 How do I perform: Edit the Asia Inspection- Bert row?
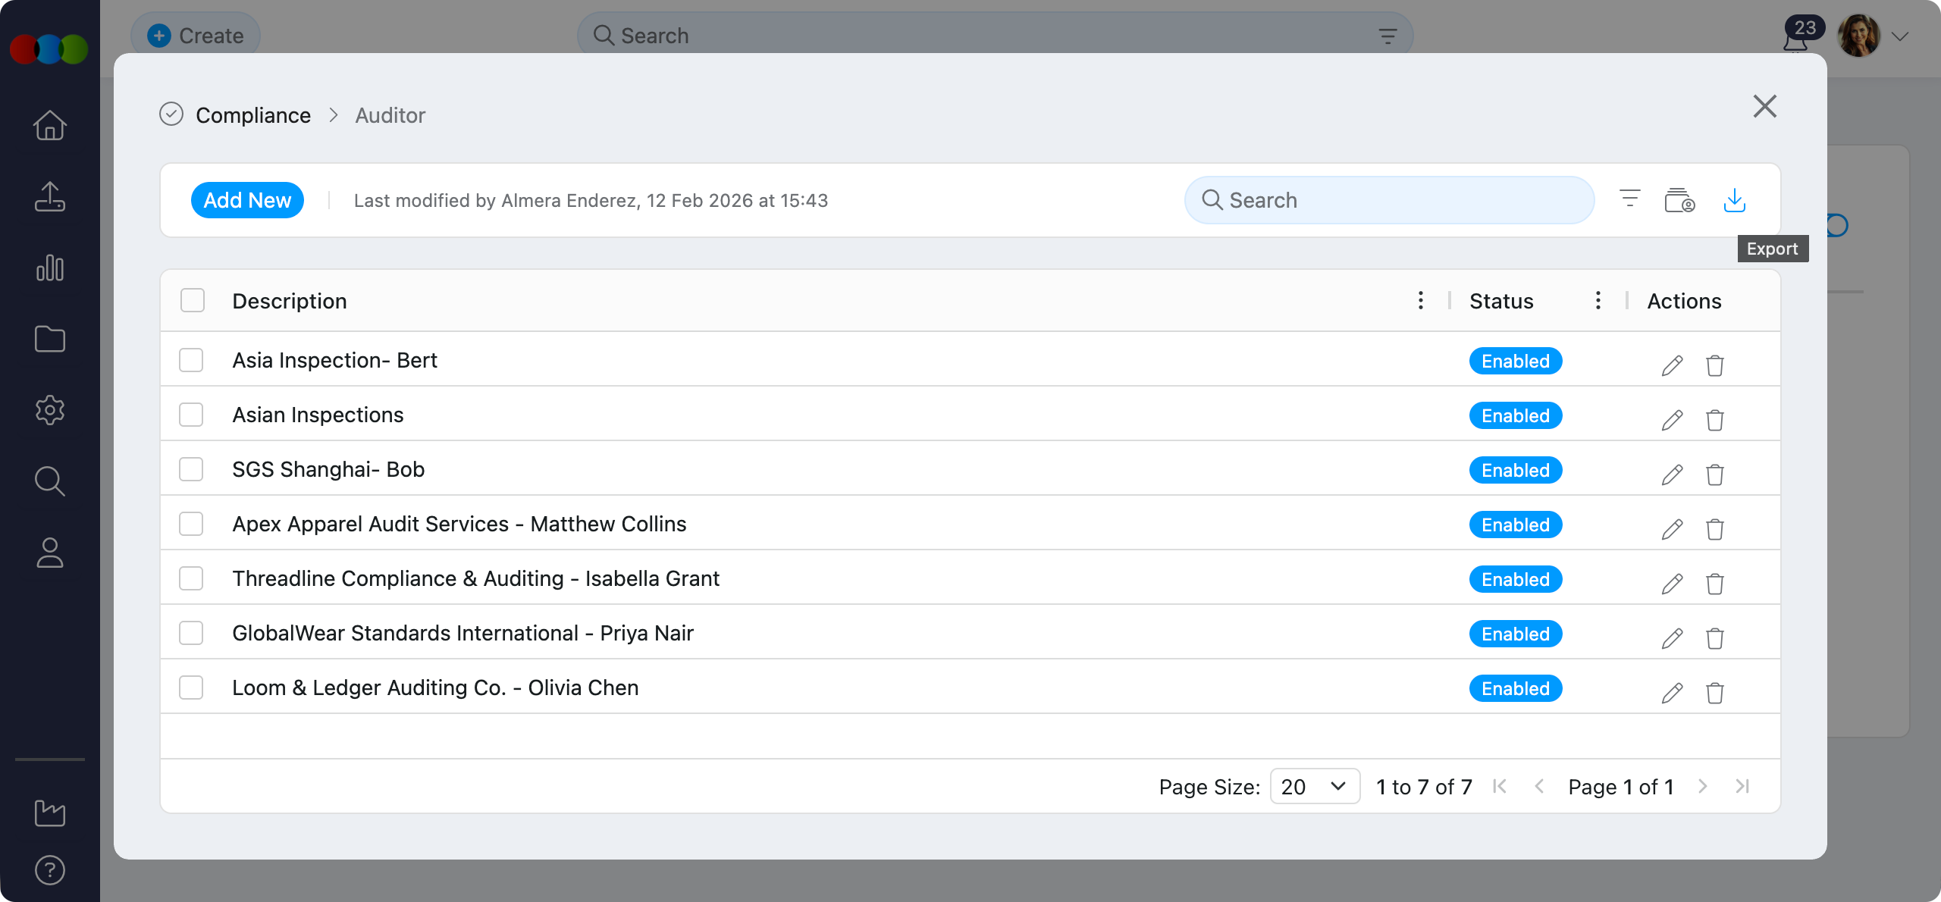pos(1672,365)
